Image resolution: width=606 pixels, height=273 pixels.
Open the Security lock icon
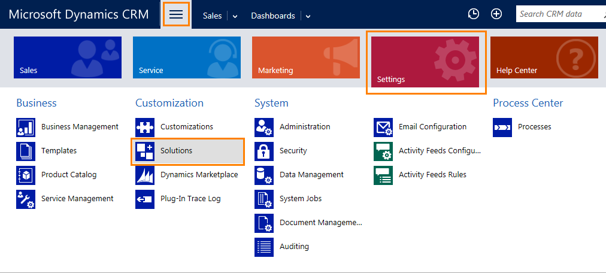click(264, 151)
